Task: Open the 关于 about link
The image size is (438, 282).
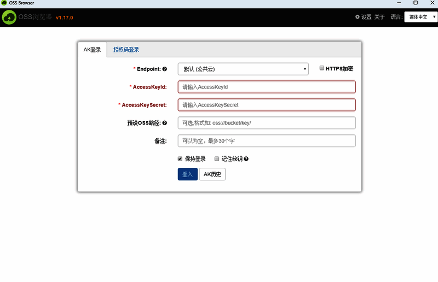Action: point(379,17)
